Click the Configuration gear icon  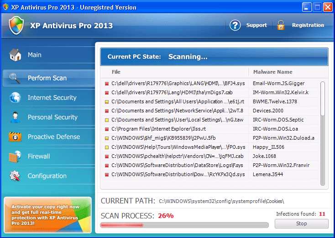(x=15, y=176)
